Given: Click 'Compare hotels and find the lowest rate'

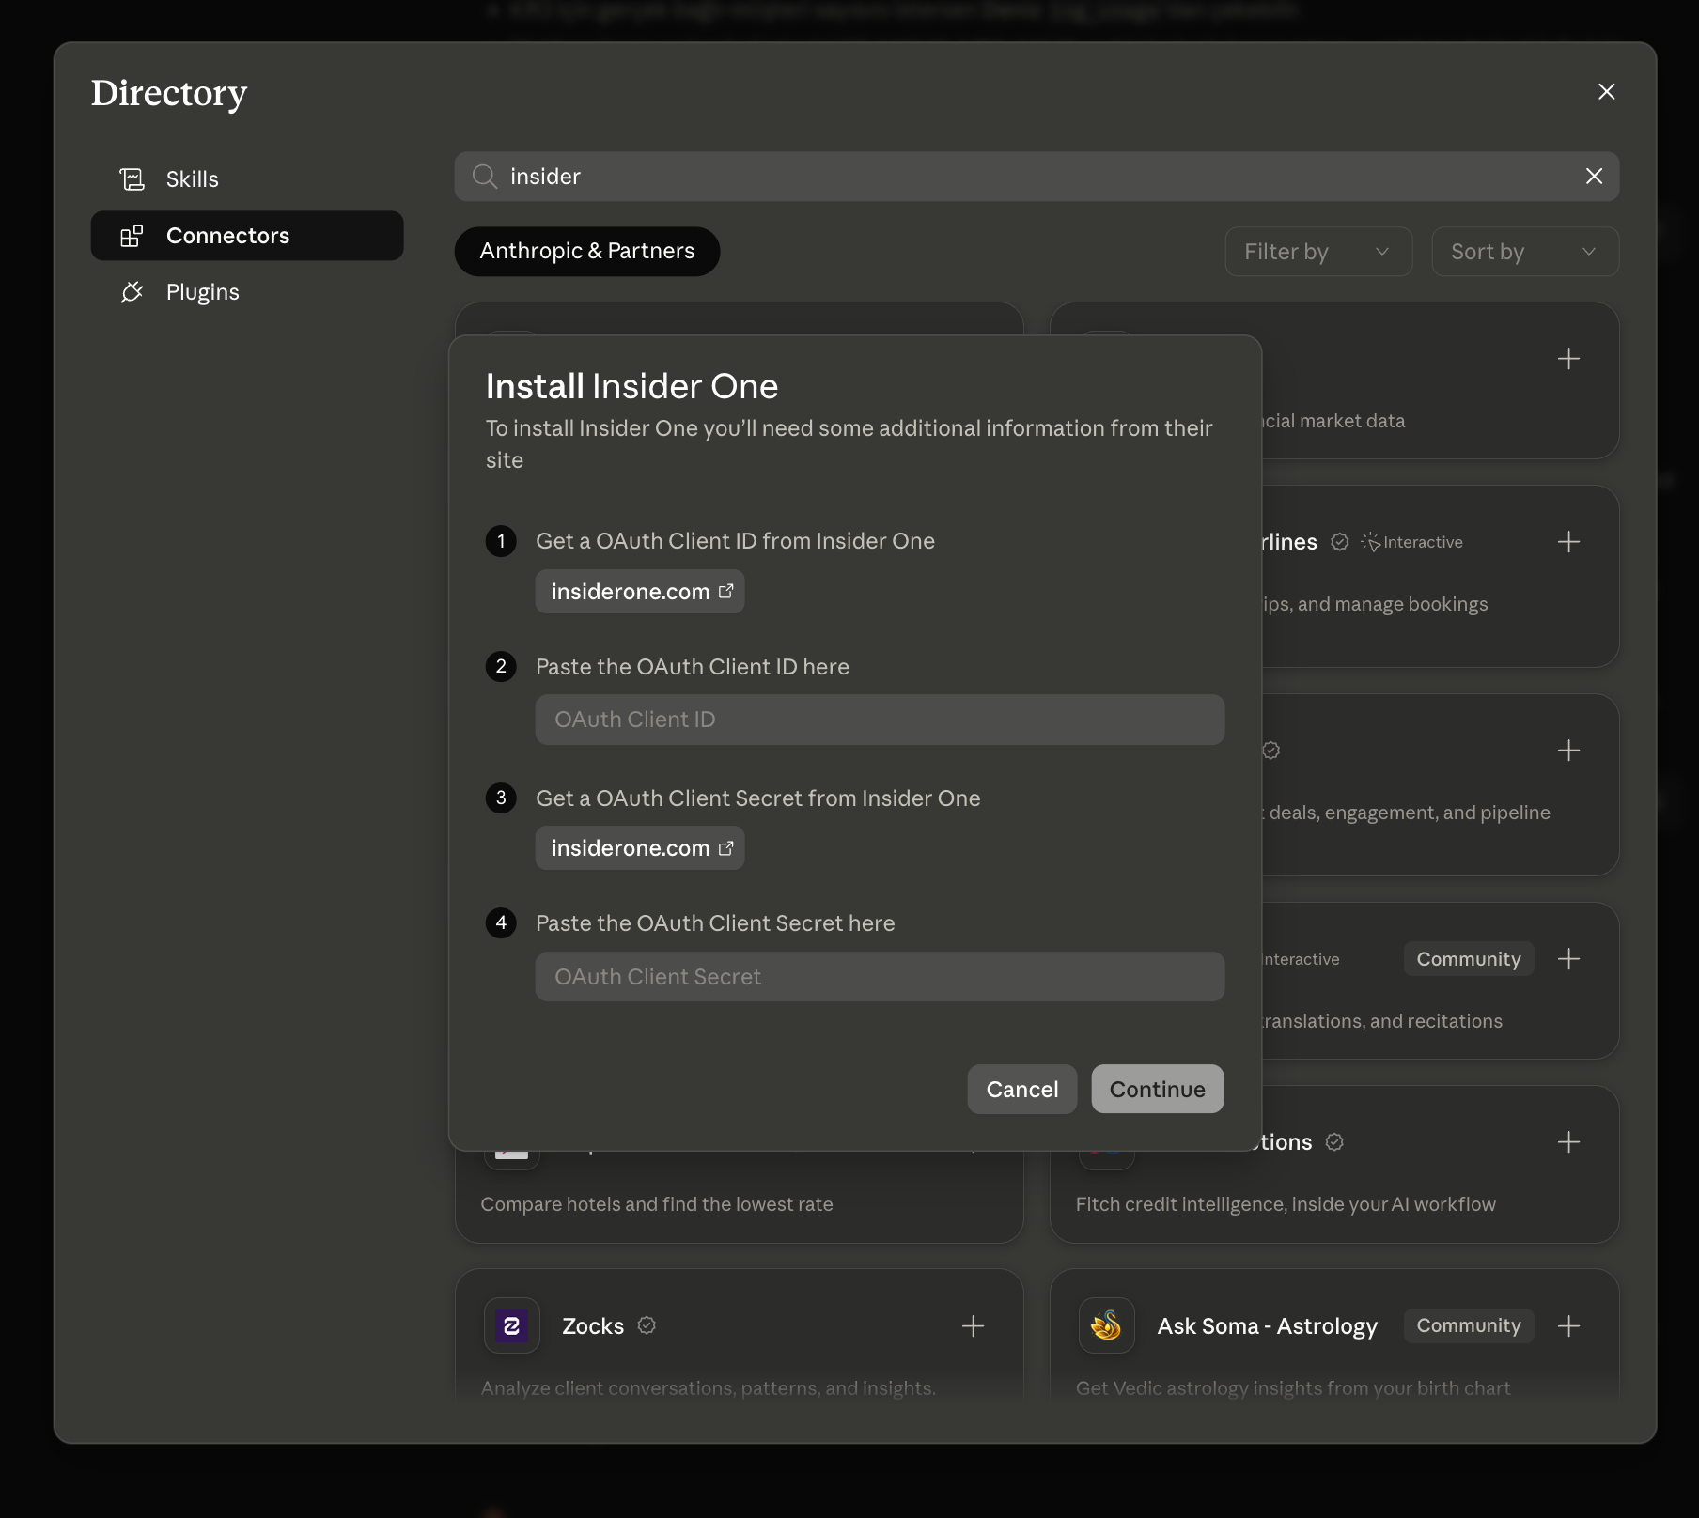Looking at the screenshot, I should (x=657, y=1204).
